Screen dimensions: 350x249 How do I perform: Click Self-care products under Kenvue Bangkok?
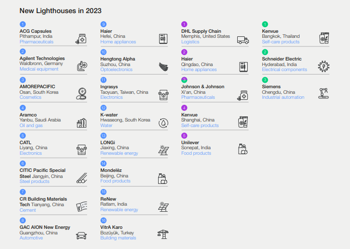281,42
